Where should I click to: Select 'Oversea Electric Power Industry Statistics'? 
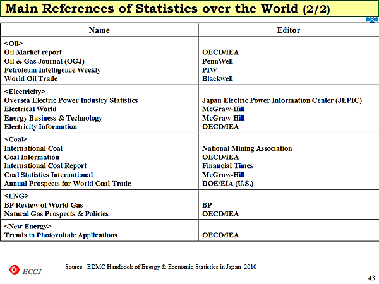click(x=71, y=100)
